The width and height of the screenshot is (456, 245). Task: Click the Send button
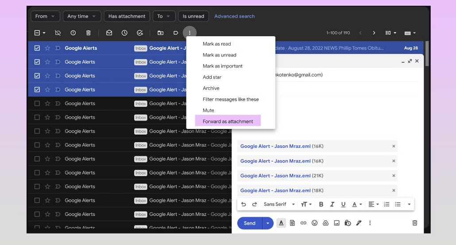pyautogui.click(x=250, y=223)
